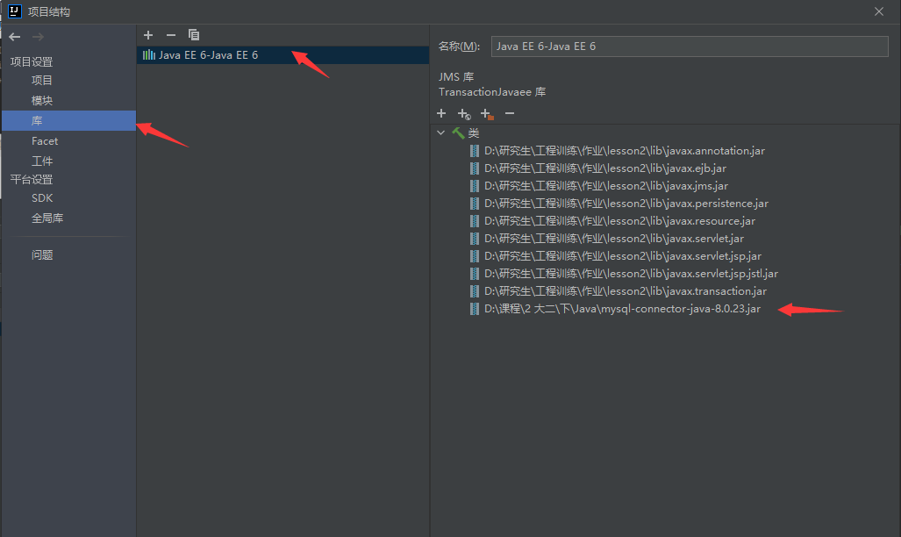Select the Java EE 6-Java EE 6 library

[x=282, y=55]
